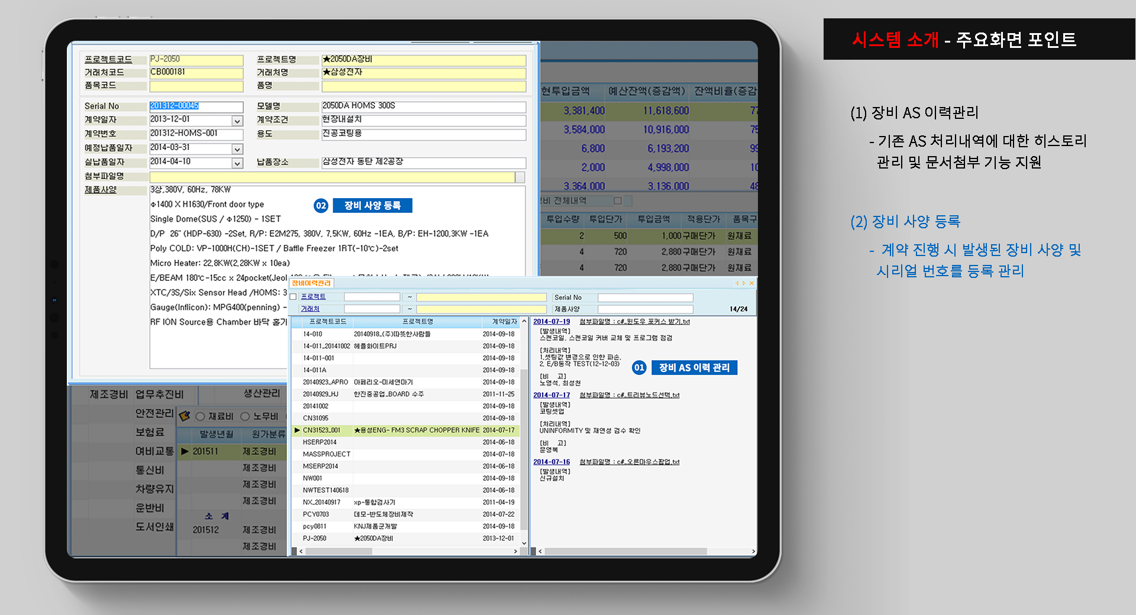Click the 제품사양 label link

[101, 190]
